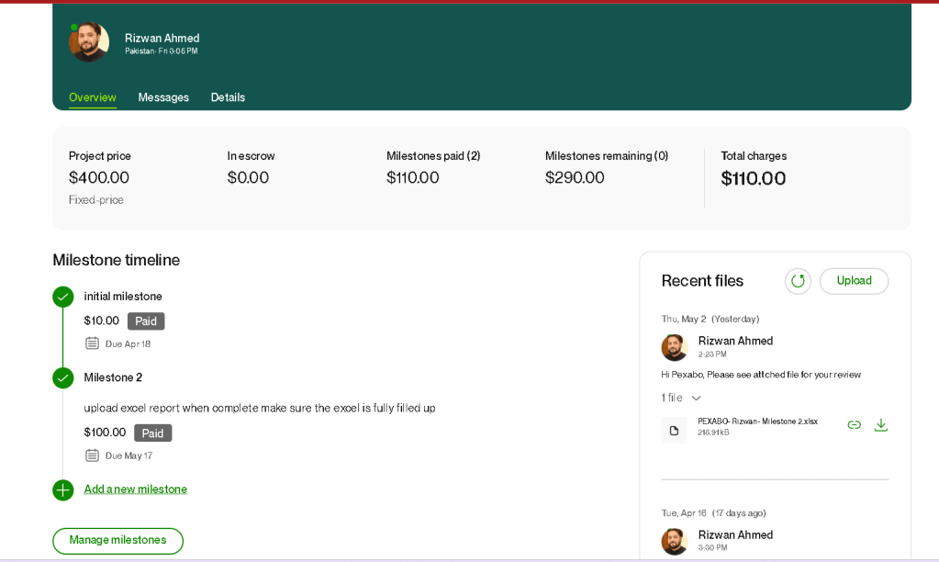Click the Recent files heading
The height and width of the screenshot is (562, 939).
pos(702,280)
